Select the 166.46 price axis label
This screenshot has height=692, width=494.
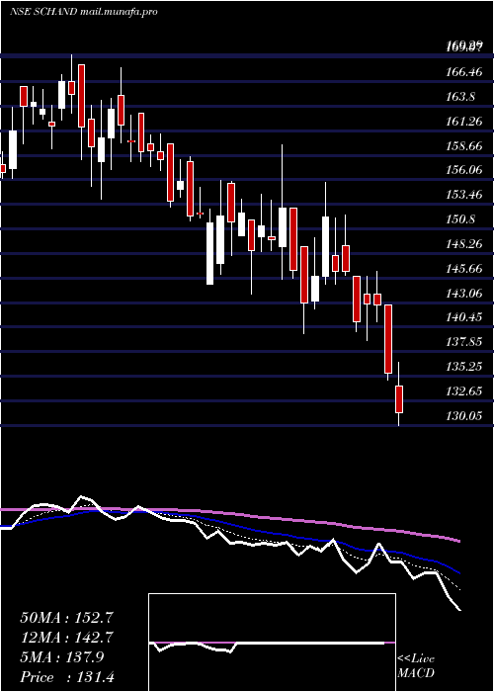click(x=464, y=71)
